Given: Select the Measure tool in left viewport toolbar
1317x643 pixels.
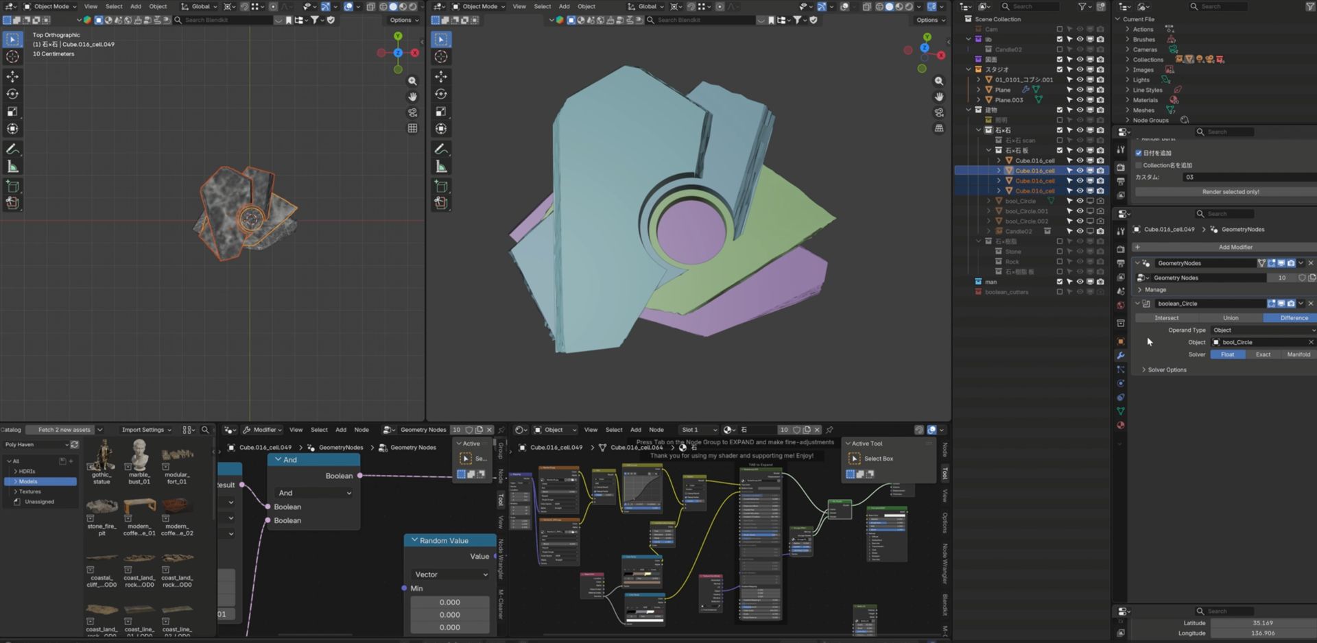Looking at the screenshot, I should (12, 167).
